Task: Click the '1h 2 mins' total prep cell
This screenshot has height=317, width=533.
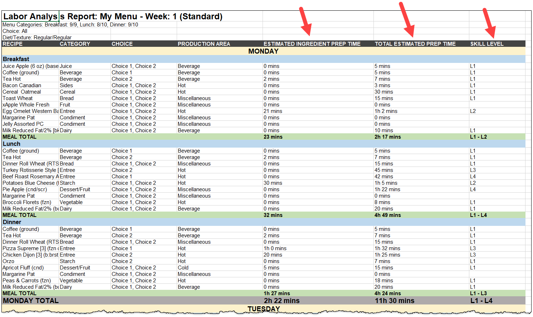Action: coord(386,111)
